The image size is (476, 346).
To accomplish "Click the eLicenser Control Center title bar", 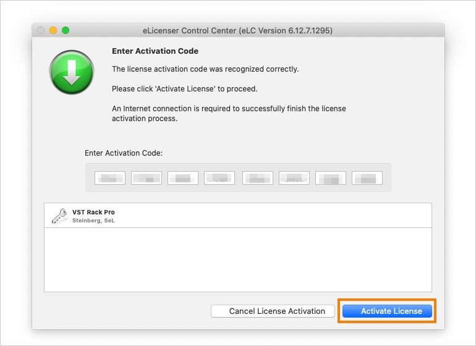I will point(238,30).
